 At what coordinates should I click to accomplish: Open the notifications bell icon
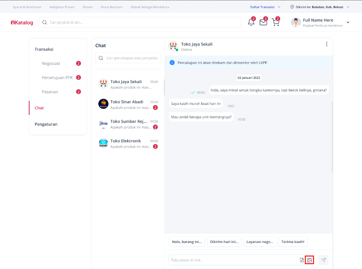(x=251, y=22)
